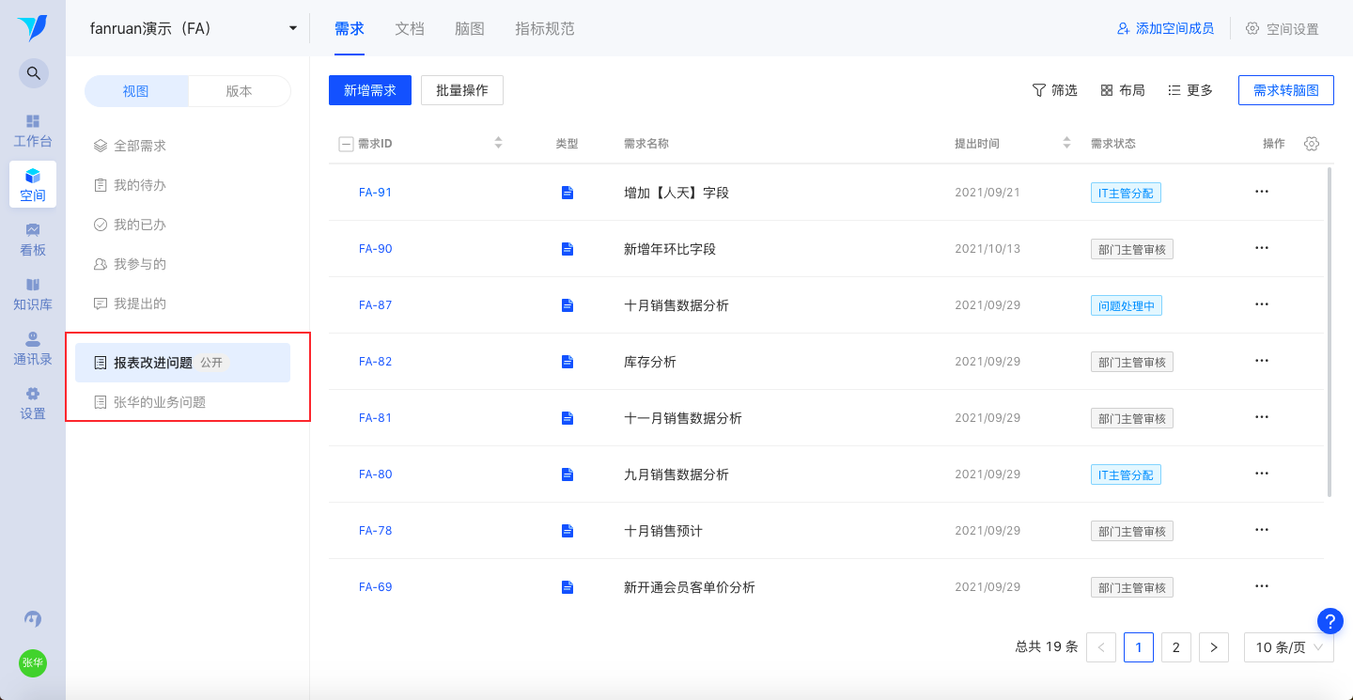Open the 10 条/页 page size dropdown
The width and height of the screenshot is (1353, 700).
tap(1288, 647)
